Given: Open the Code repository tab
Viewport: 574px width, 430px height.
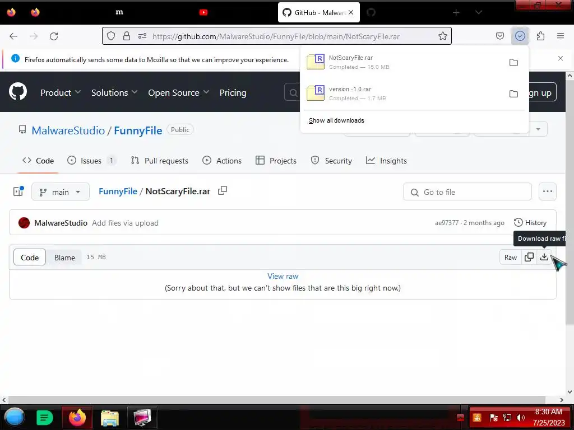Looking at the screenshot, I should (38, 161).
